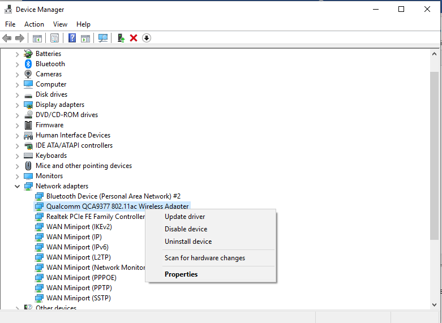Toggle the action pane toolbar icon
This screenshot has height=323, width=442.
(x=85, y=38)
